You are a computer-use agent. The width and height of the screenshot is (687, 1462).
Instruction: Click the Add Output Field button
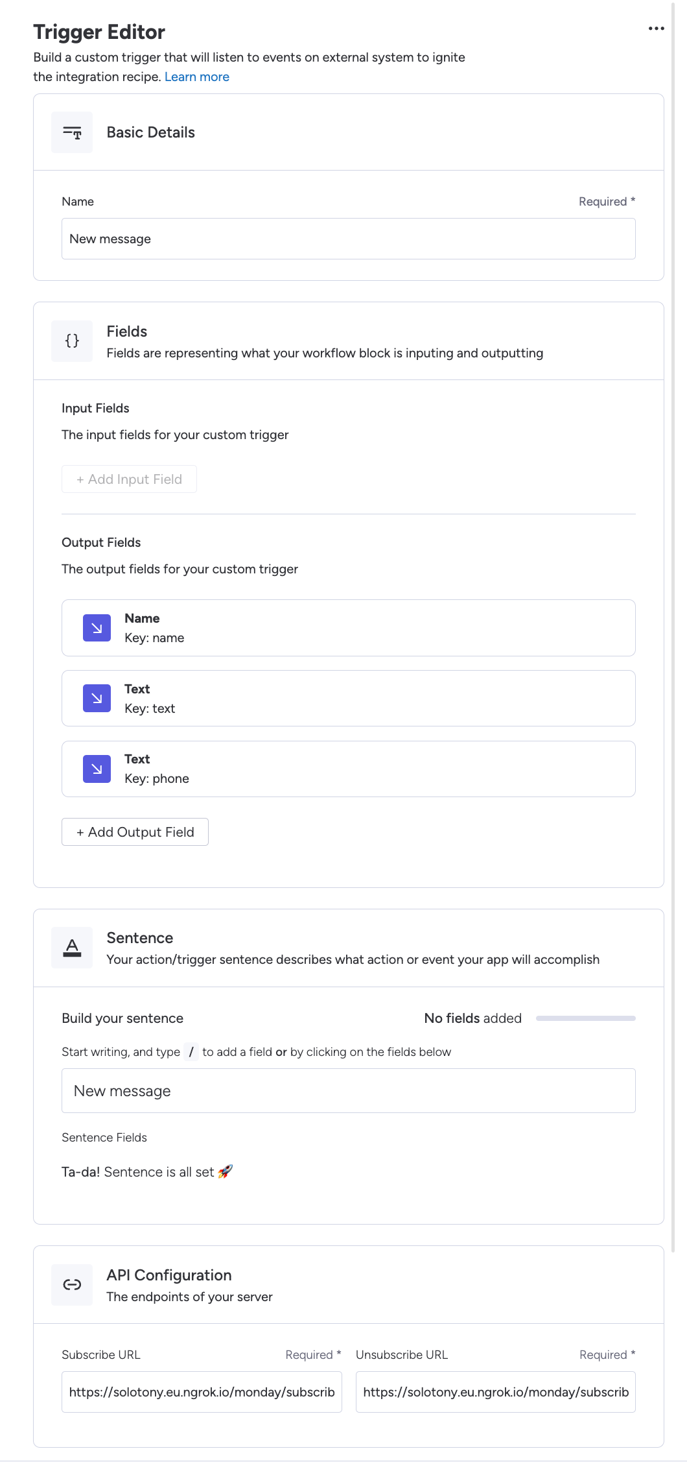coord(135,832)
